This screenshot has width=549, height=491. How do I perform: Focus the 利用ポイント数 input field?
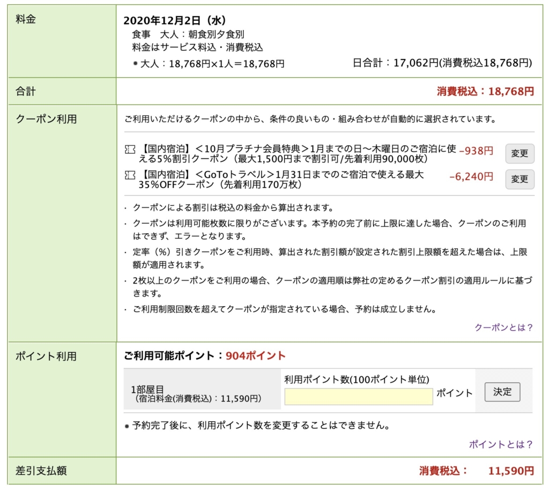click(x=358, y=397)
